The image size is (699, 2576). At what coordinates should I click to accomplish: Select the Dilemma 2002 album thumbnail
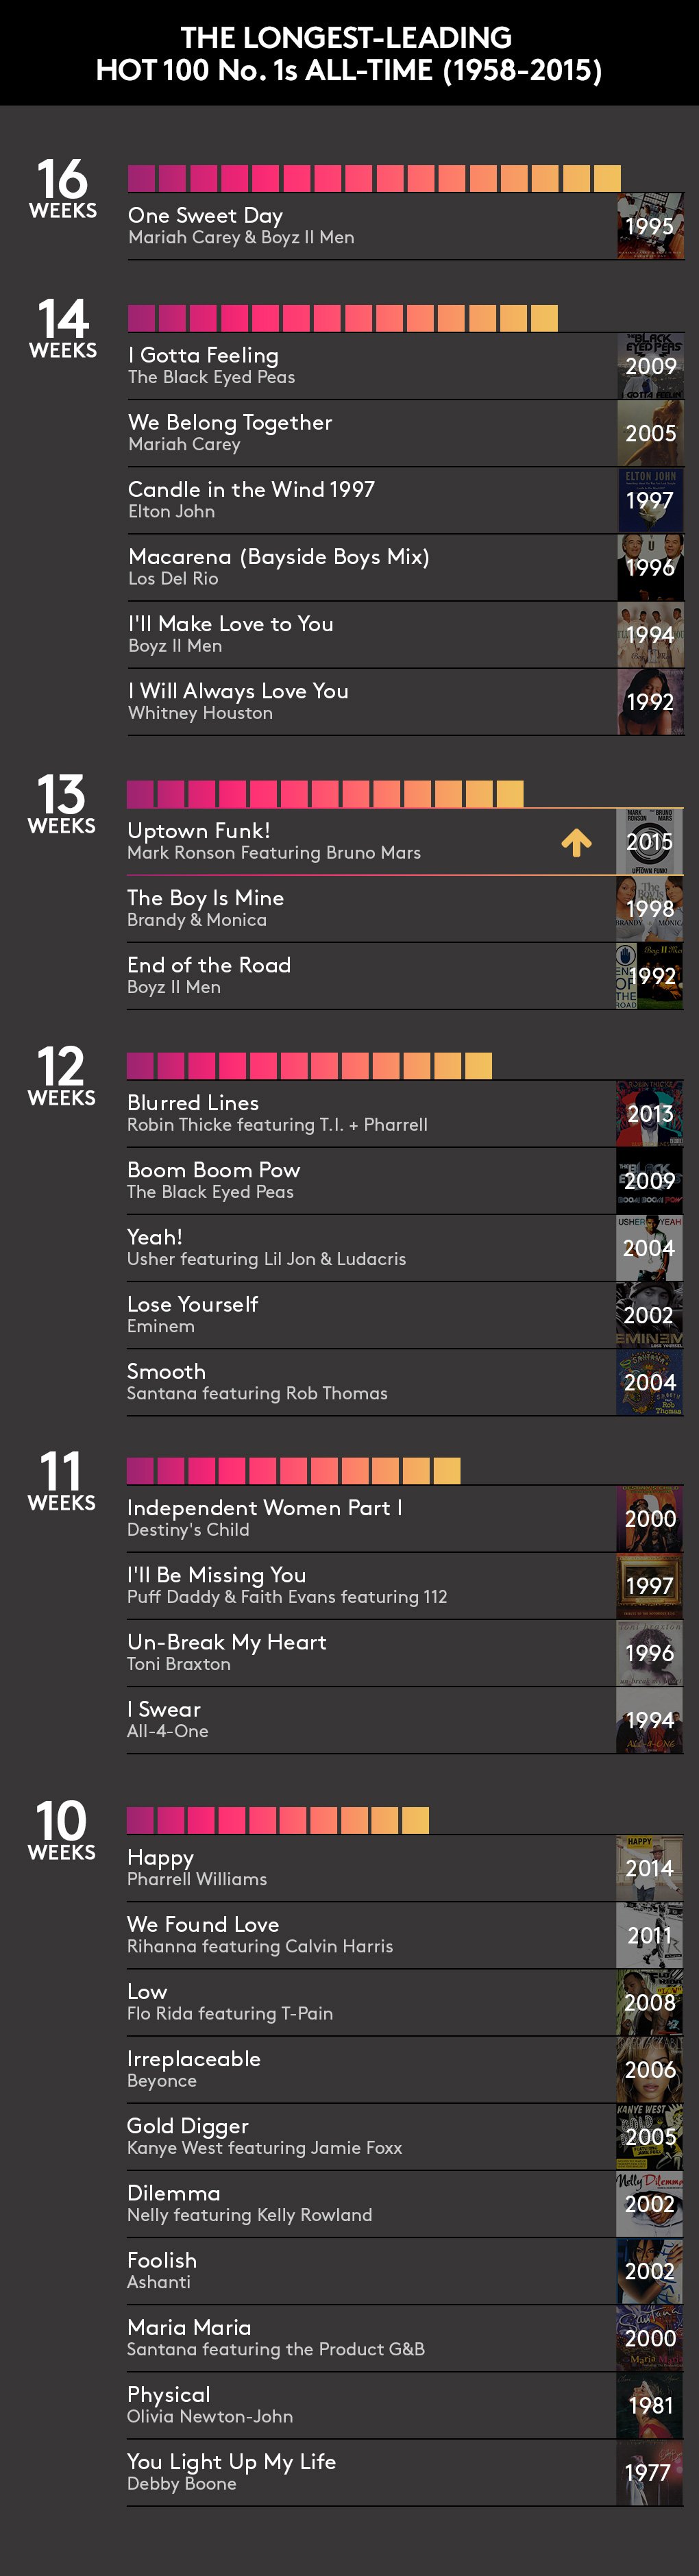pyautogui.click(x=650, y=2204)
